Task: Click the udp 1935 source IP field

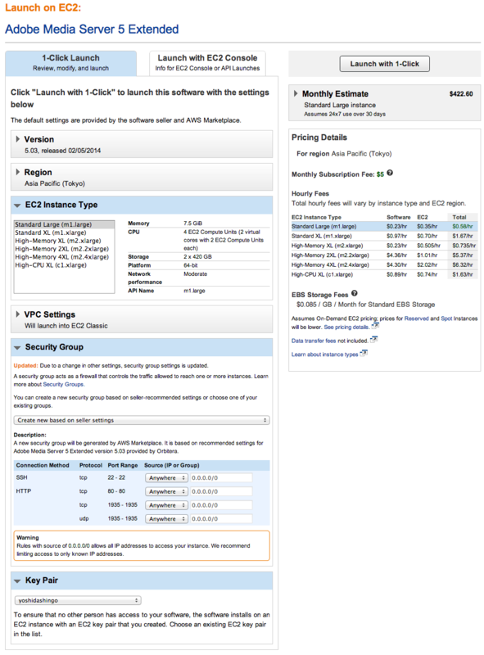Action: pyautogui.click(x=221, y=519)
